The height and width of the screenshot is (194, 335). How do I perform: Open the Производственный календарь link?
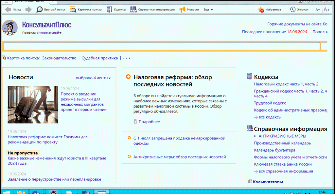point(282,143)
